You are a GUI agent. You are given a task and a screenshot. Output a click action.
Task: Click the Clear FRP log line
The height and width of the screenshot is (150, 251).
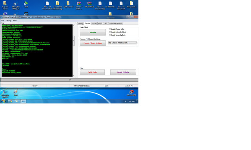pyautogui.click(x=16, y=64)
